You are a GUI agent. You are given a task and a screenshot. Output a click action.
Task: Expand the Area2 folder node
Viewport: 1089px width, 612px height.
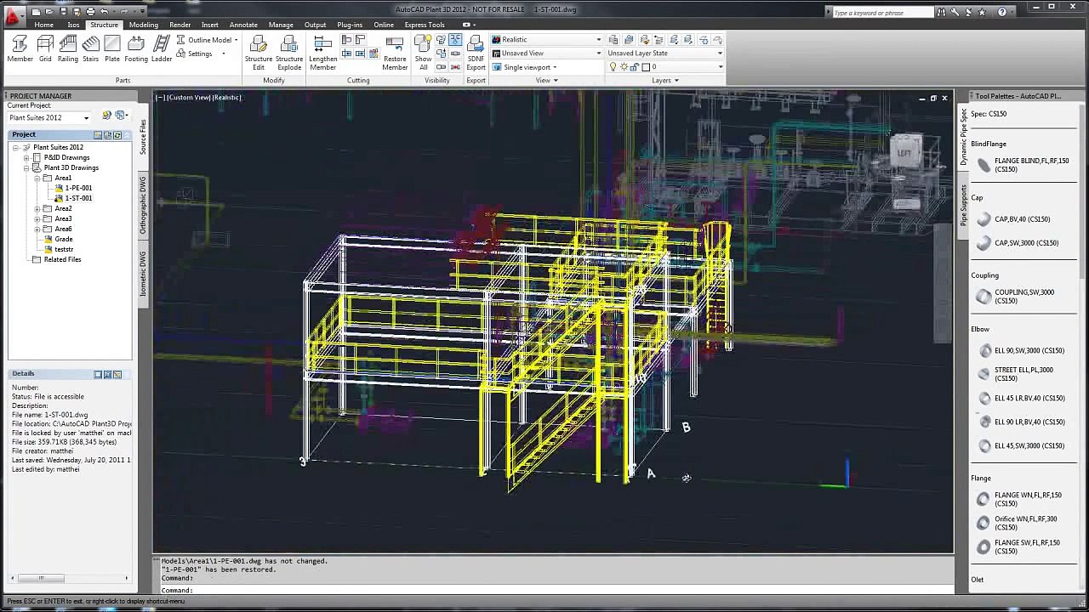point(37,208)
